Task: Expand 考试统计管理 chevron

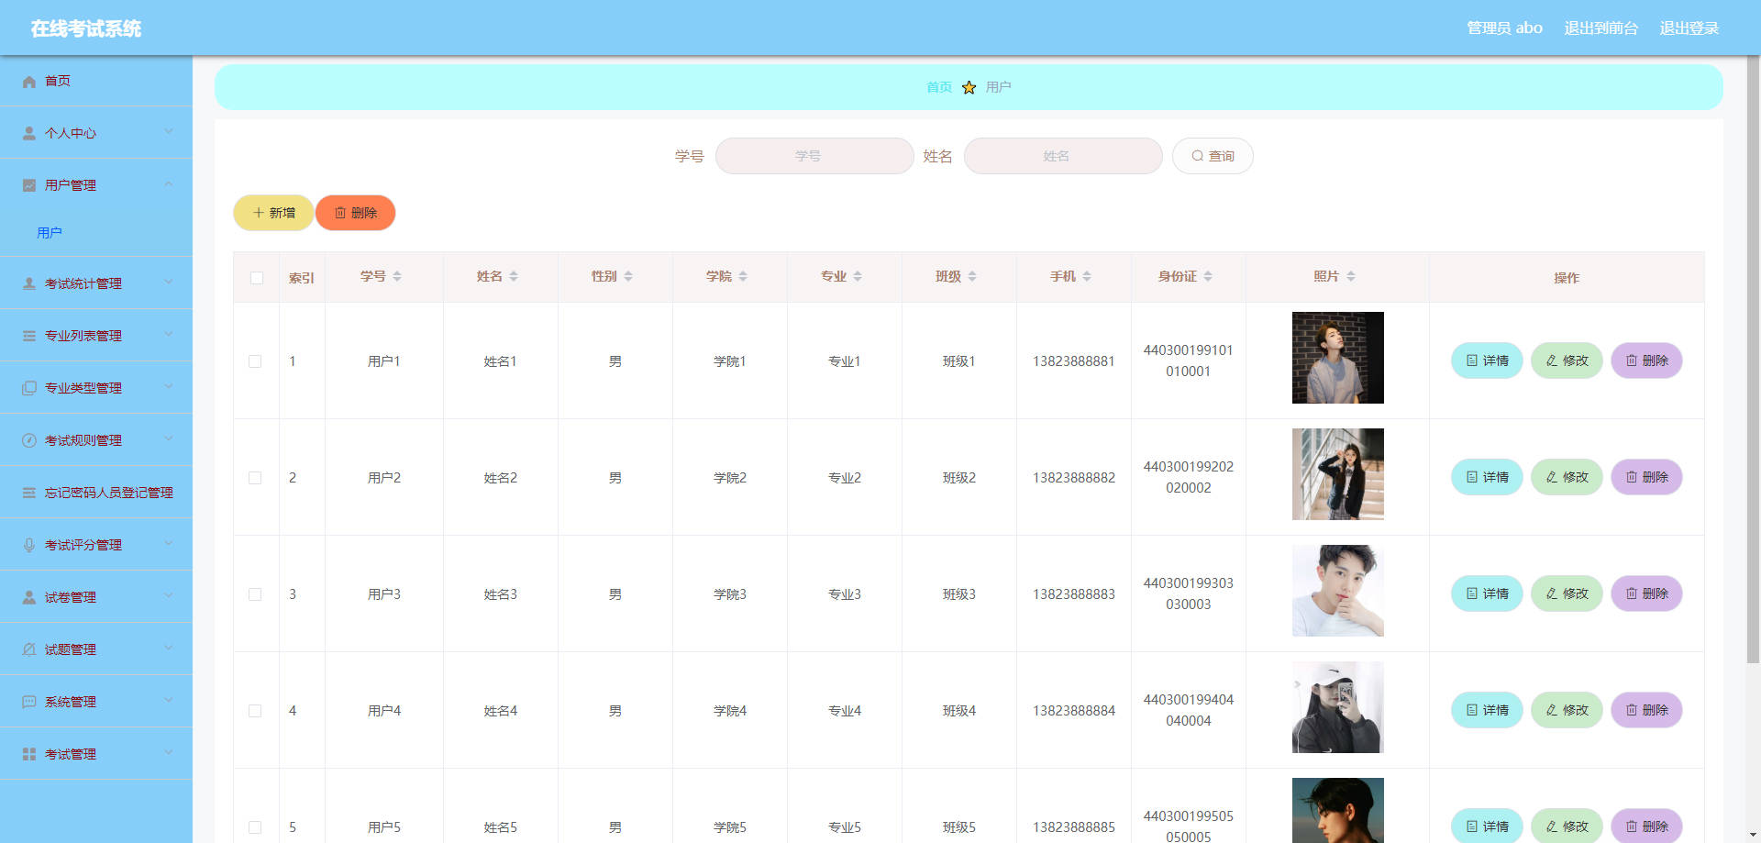Action: click(169, 283)
